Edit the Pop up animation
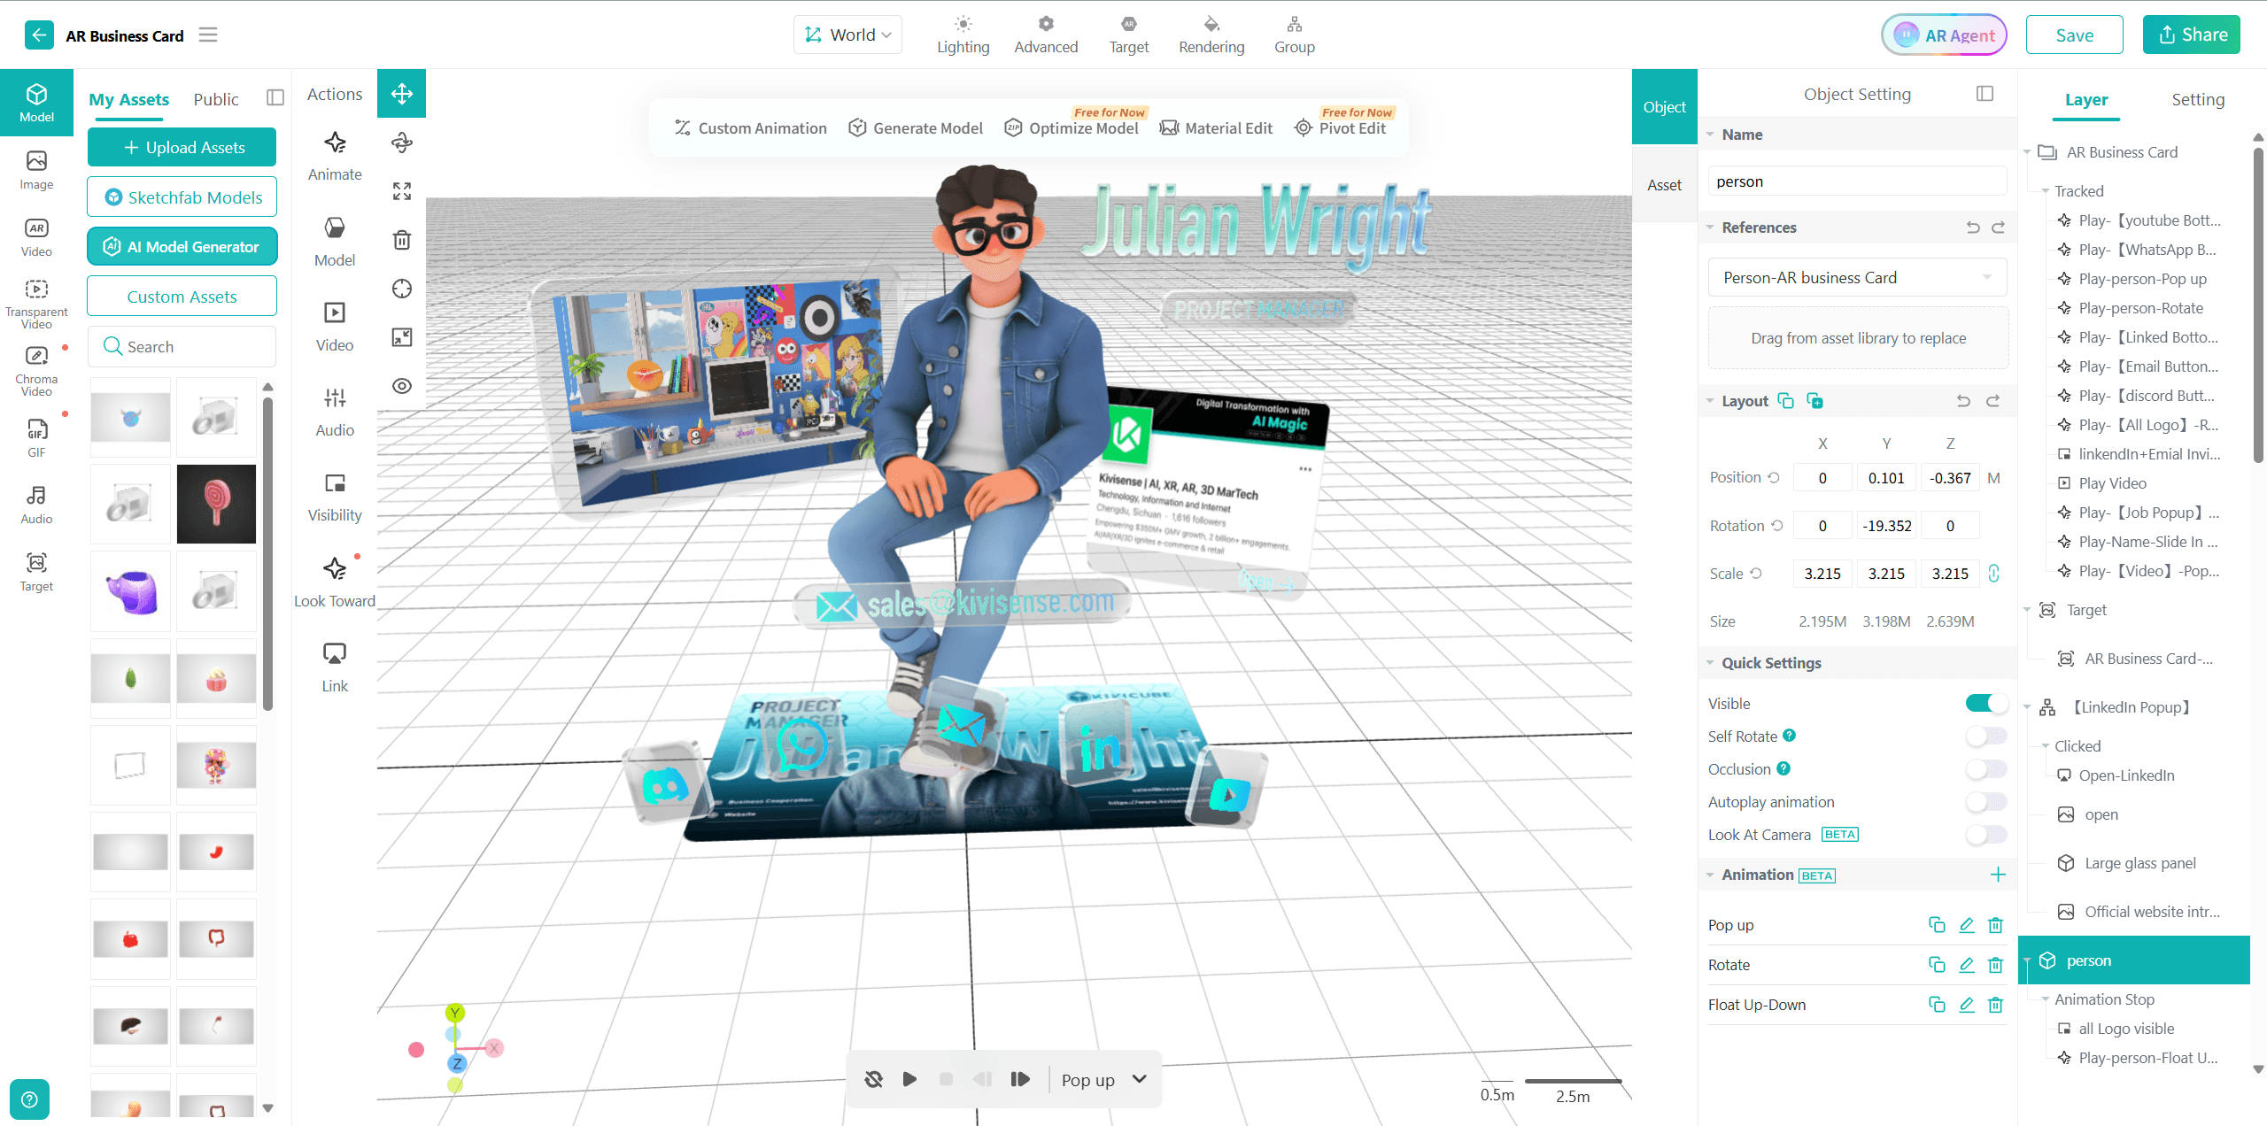Image resolution: width=2267 pixels, height=1126 pixels. [1966, 925]
